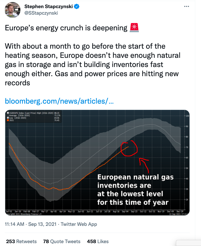Click the white Low [2016-2020] legend square

coord(8,118)
